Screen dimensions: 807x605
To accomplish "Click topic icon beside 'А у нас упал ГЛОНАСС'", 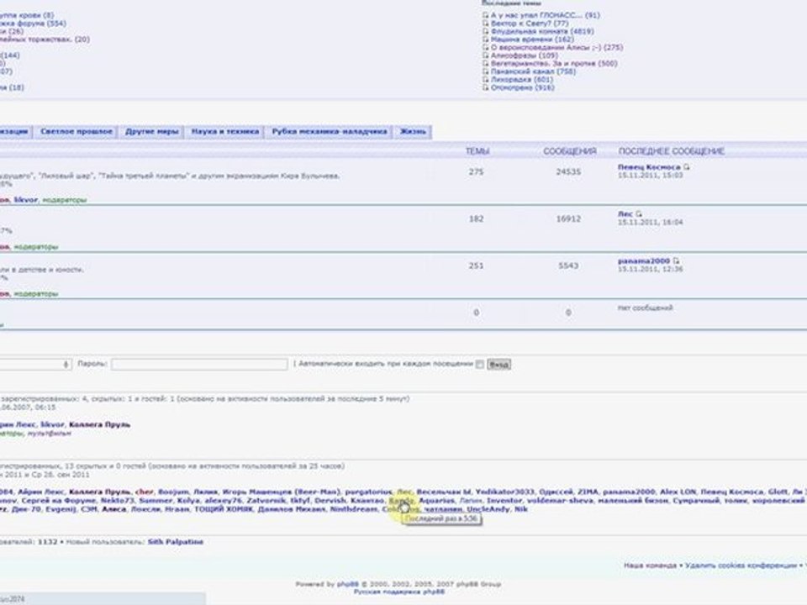I will point(485,15).
